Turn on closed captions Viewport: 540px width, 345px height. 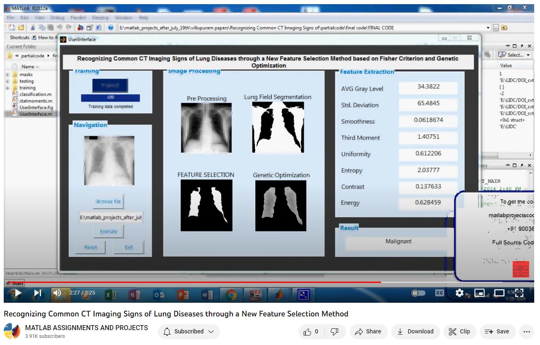pos(439,293)
